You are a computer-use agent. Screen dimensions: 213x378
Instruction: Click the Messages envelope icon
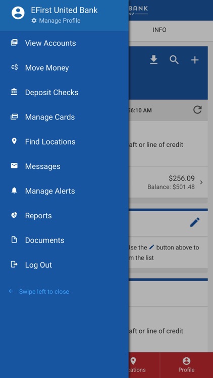pos(14,166)
